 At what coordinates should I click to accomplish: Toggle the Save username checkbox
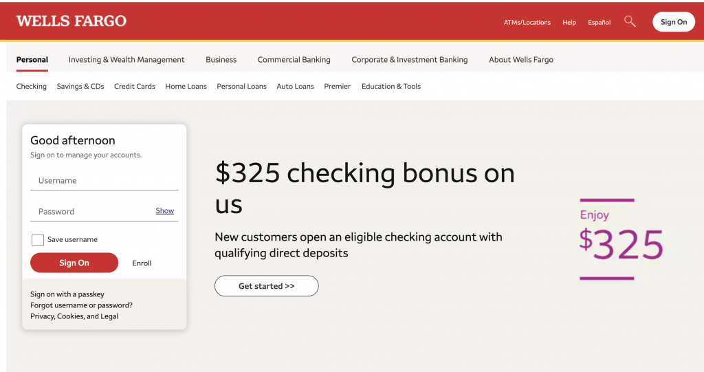[x=38, y=240]
